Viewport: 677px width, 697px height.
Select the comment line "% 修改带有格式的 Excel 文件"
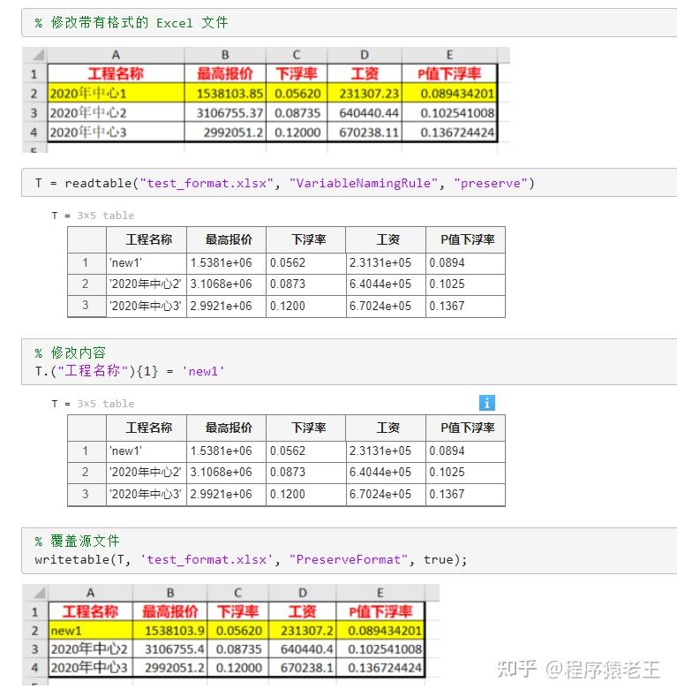pos(131,22)
